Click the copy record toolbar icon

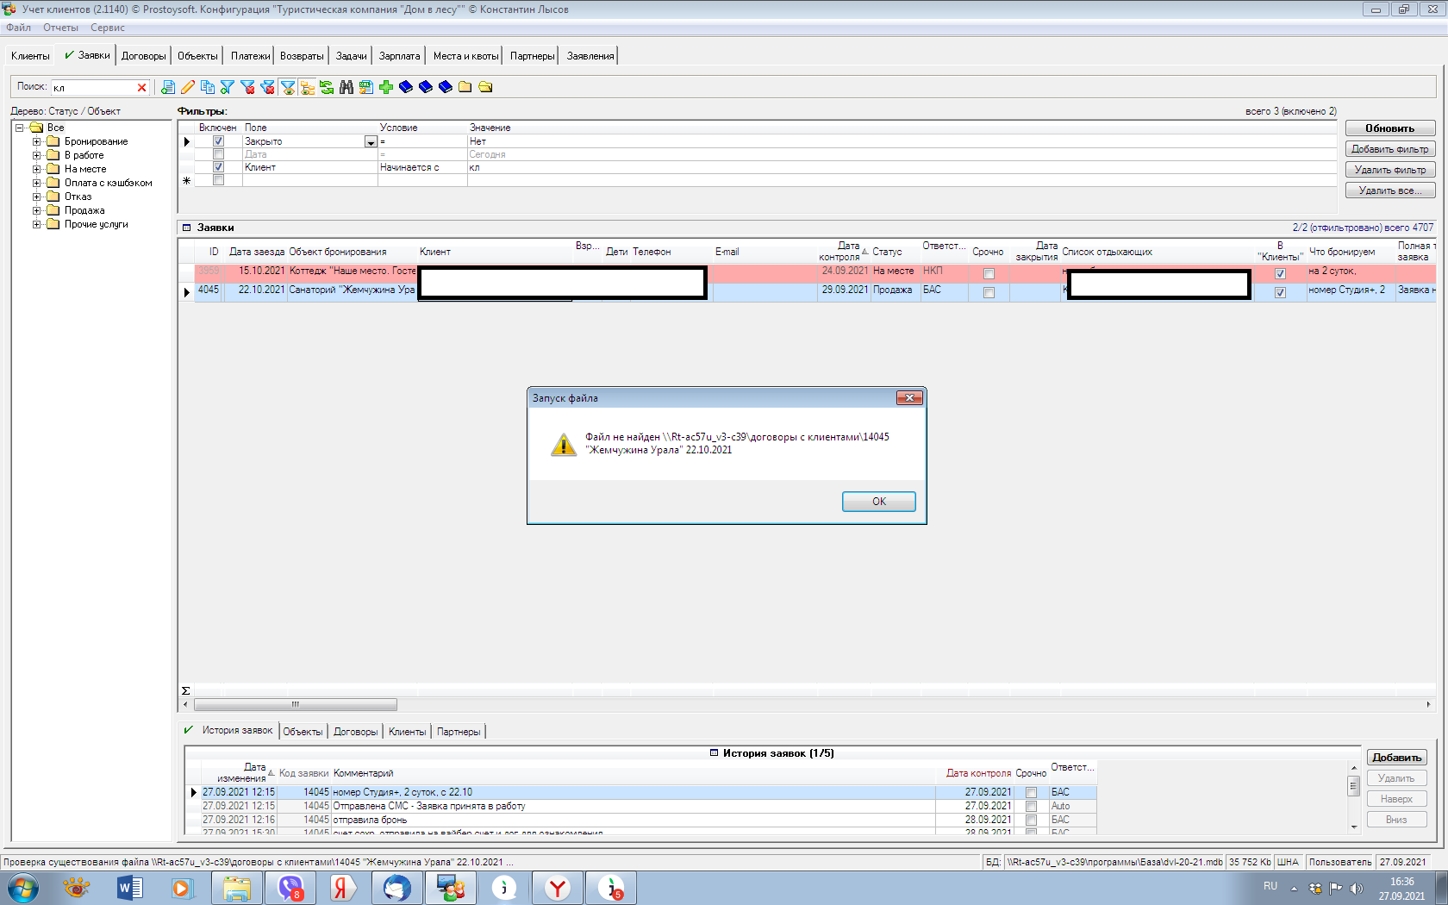(x=207, y=87)
